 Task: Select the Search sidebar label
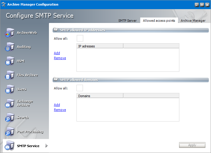pos(23,117)
